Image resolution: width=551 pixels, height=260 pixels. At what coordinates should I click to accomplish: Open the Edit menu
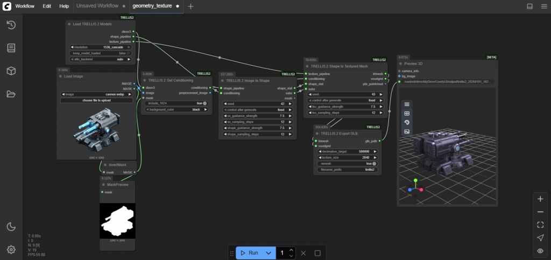[x=47, y=6]
